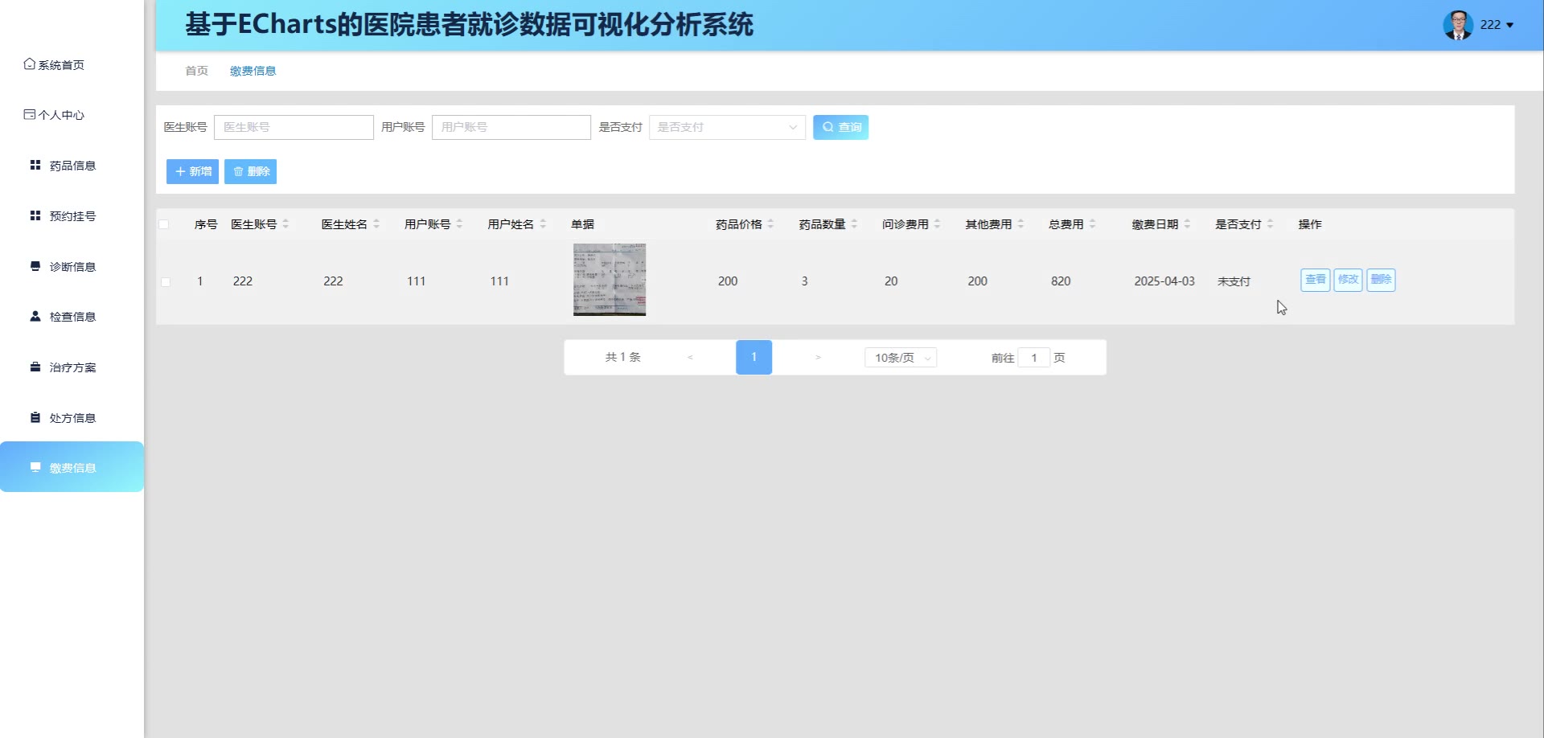Sort by the 总费用 column sort arrows
Image resolution: width=1544 pixels, height=738 pixels.
coord(1092,224)
